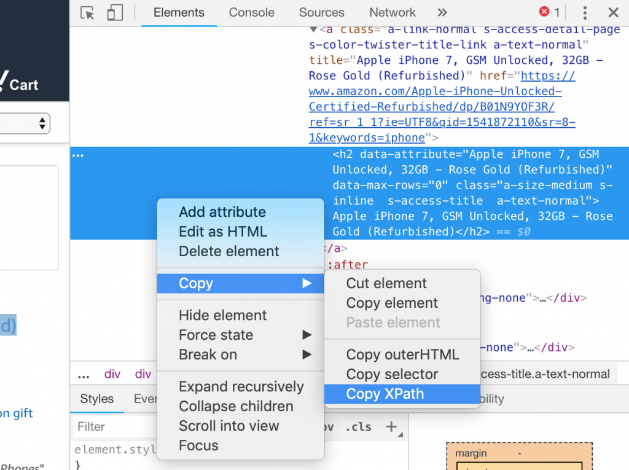Click the 'on gift' link on the page
Screen dimensions: 629x470
point(16,413)
